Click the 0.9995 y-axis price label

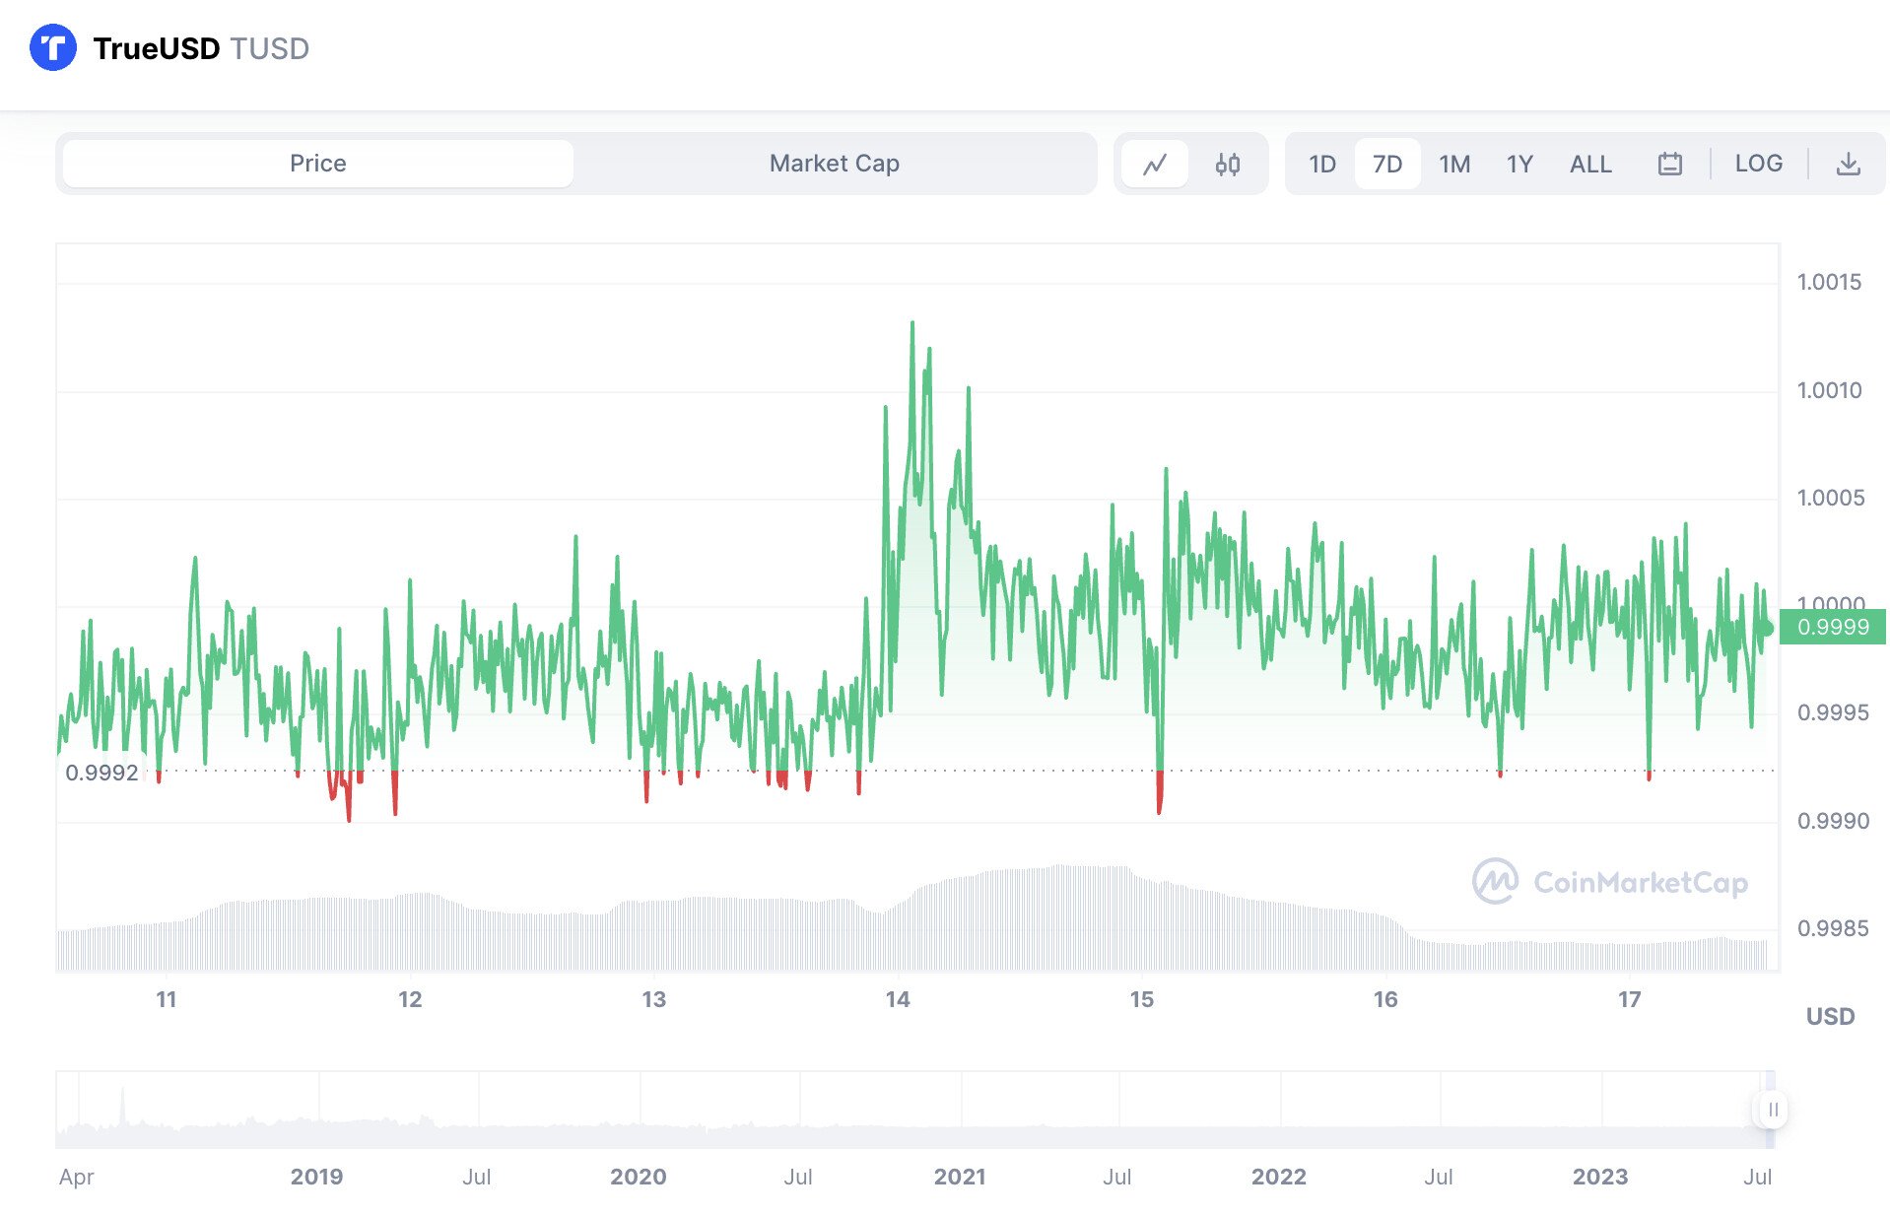point(1832,712)
